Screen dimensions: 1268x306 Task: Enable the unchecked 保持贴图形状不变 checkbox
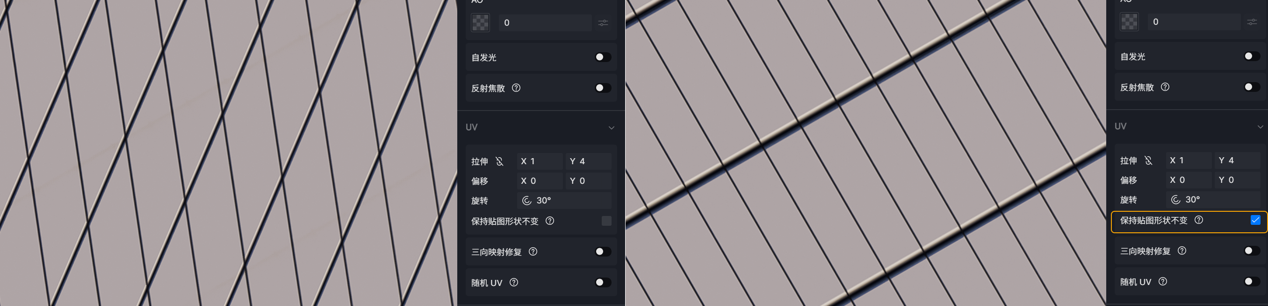(606, 221)
